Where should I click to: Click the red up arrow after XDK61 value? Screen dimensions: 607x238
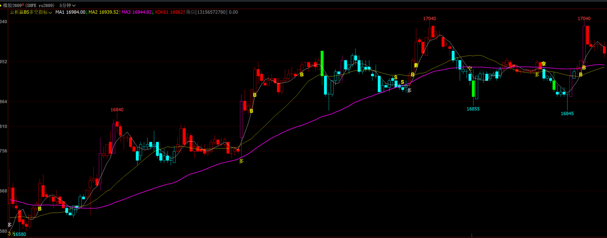coord(184,12)
